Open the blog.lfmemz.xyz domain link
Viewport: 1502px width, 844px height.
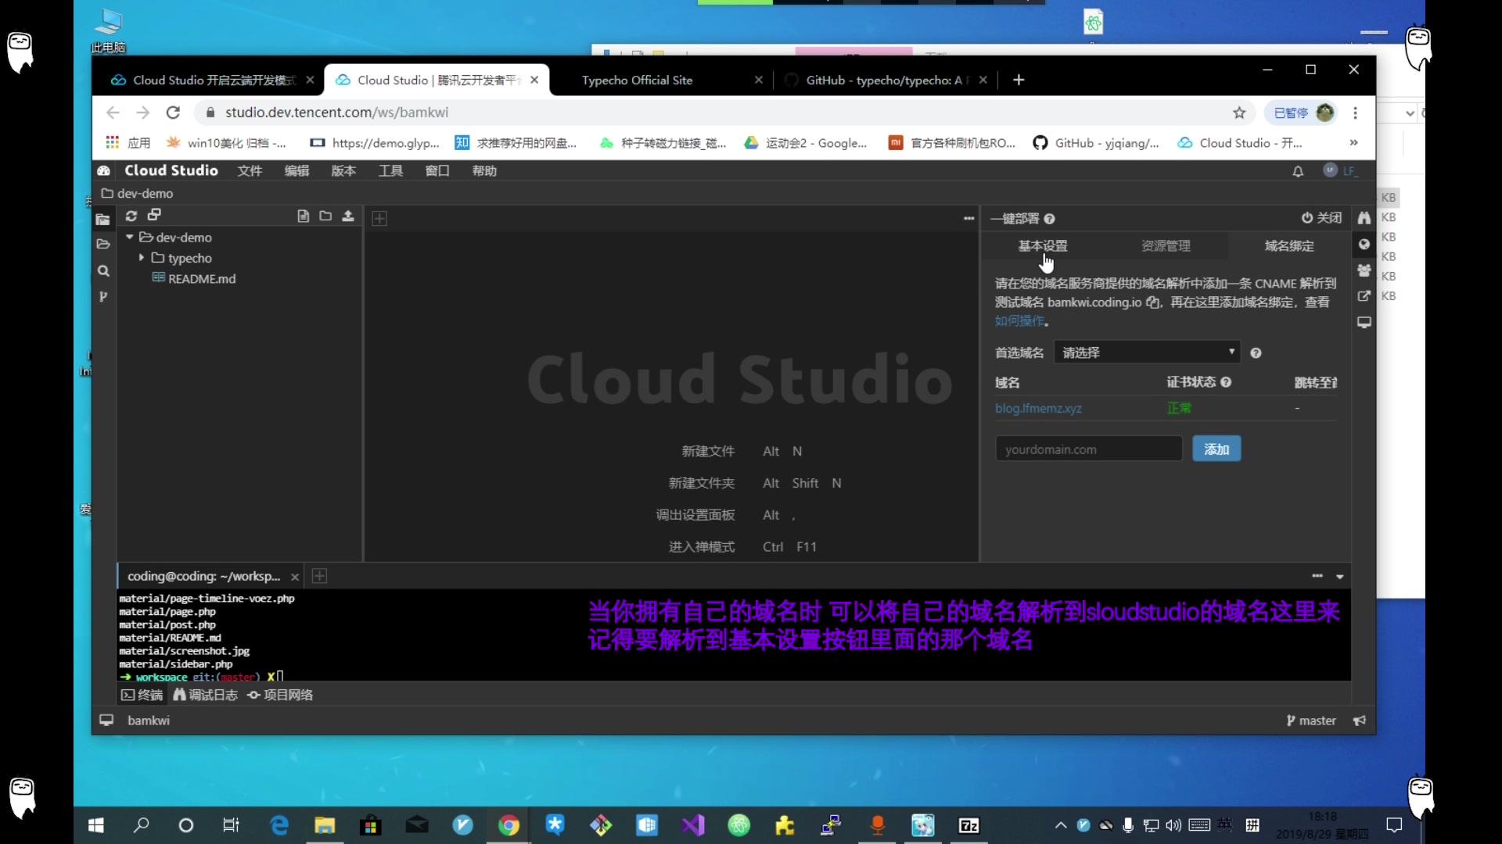1038,408
